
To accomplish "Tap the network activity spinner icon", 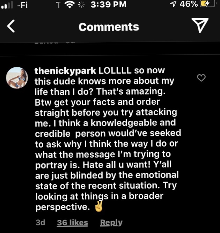I will pos(81,5).
